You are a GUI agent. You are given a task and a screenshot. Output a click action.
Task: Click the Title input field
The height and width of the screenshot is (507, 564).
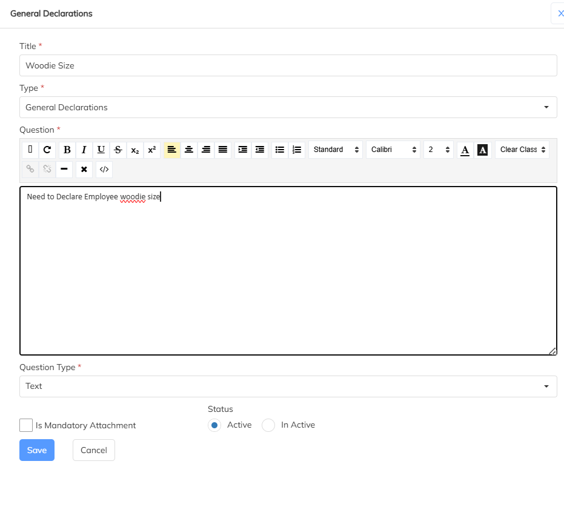point(288,65)
